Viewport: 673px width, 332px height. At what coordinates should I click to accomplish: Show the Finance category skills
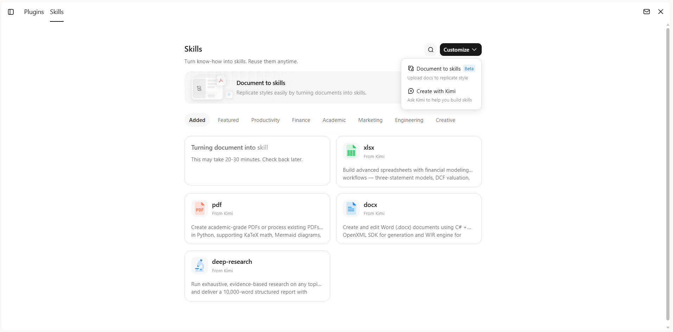tap(301, 120)
